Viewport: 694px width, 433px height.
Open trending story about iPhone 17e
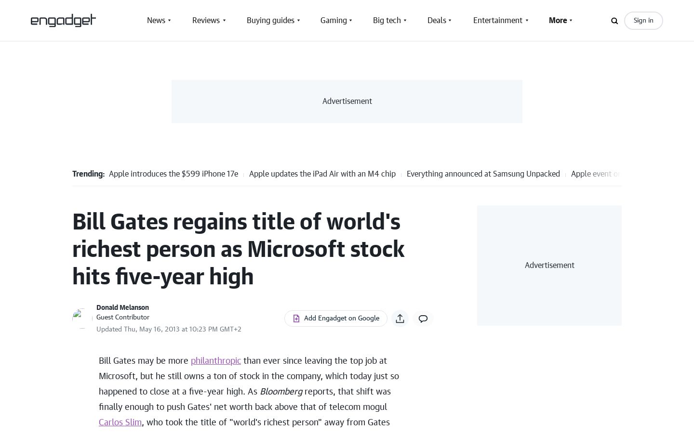(x=173, y=174)
